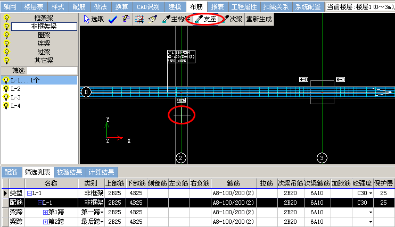
Task: Click the blue checkmark confirm icon
Action: click(x=112, y=19)
